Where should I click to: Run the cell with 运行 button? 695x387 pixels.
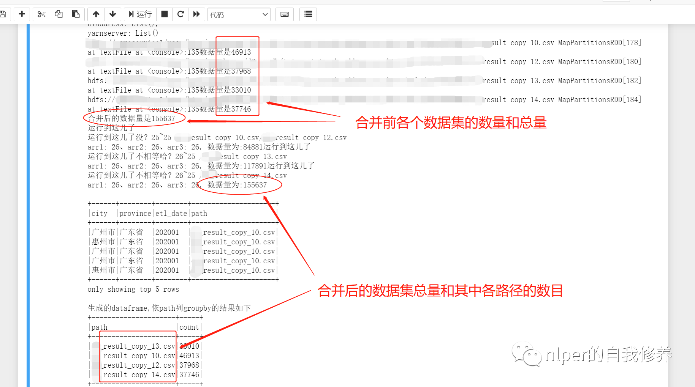point(140,14)
